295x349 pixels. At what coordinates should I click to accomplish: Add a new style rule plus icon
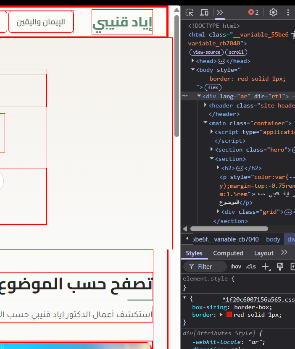(x=266, y=267)
